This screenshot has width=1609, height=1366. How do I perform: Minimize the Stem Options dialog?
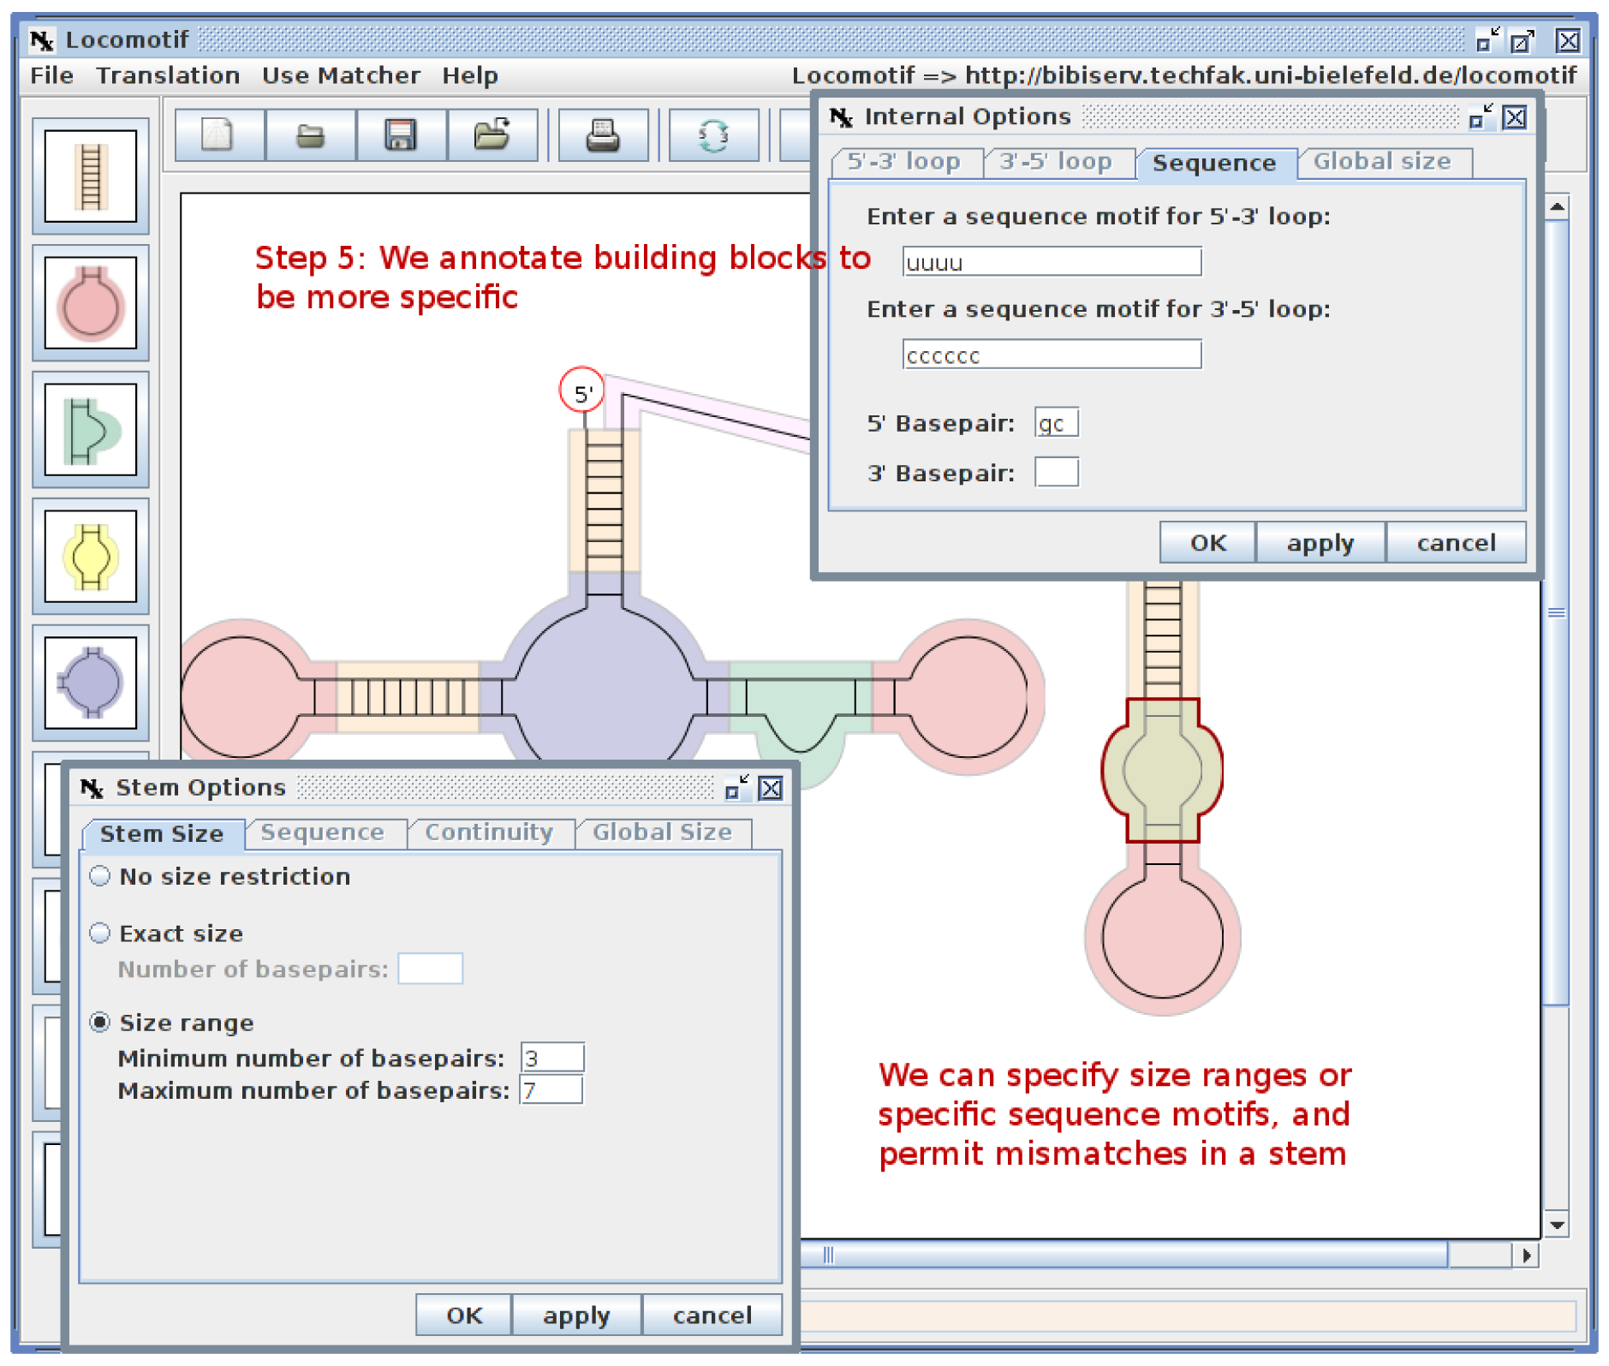[x=736, y=788]
